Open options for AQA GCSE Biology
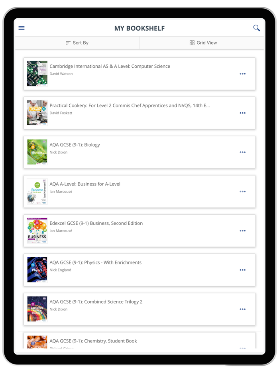Screen dimensions: 279x372 click(x=243, y=152)
